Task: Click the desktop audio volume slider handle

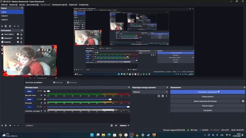Action: coord(48,91)
